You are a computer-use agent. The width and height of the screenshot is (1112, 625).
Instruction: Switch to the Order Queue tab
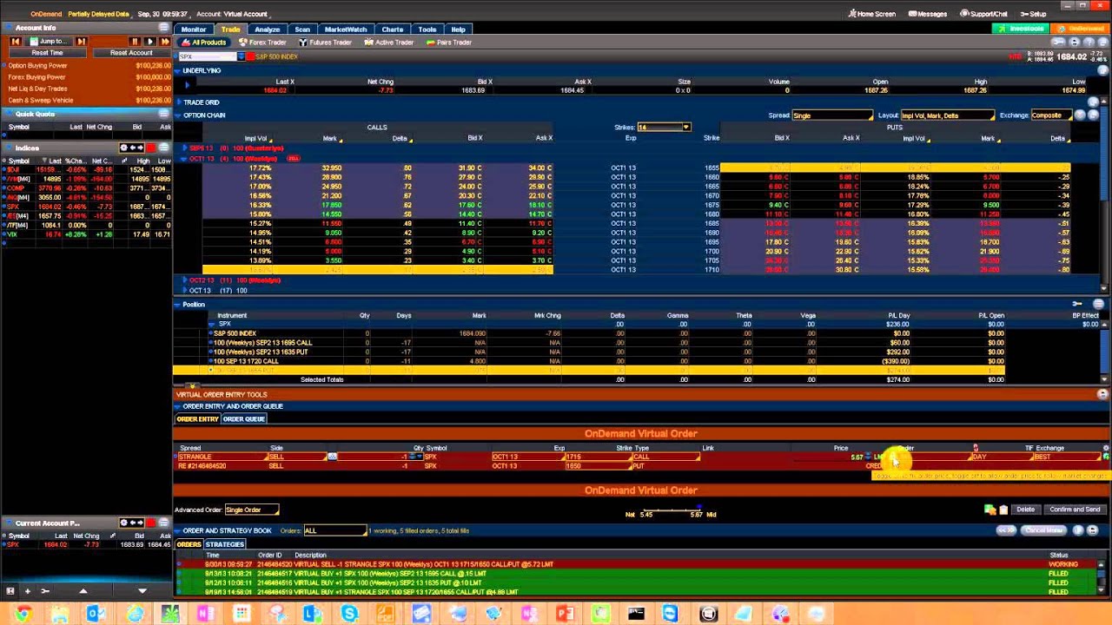[x=243, y=419]
